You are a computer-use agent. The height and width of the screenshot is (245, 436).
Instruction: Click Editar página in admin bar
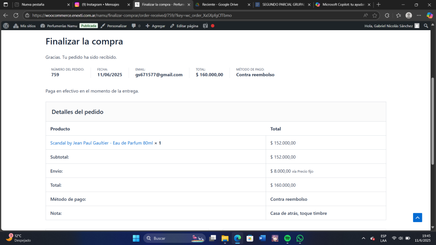pyautogui.click(x=184, y=26)
